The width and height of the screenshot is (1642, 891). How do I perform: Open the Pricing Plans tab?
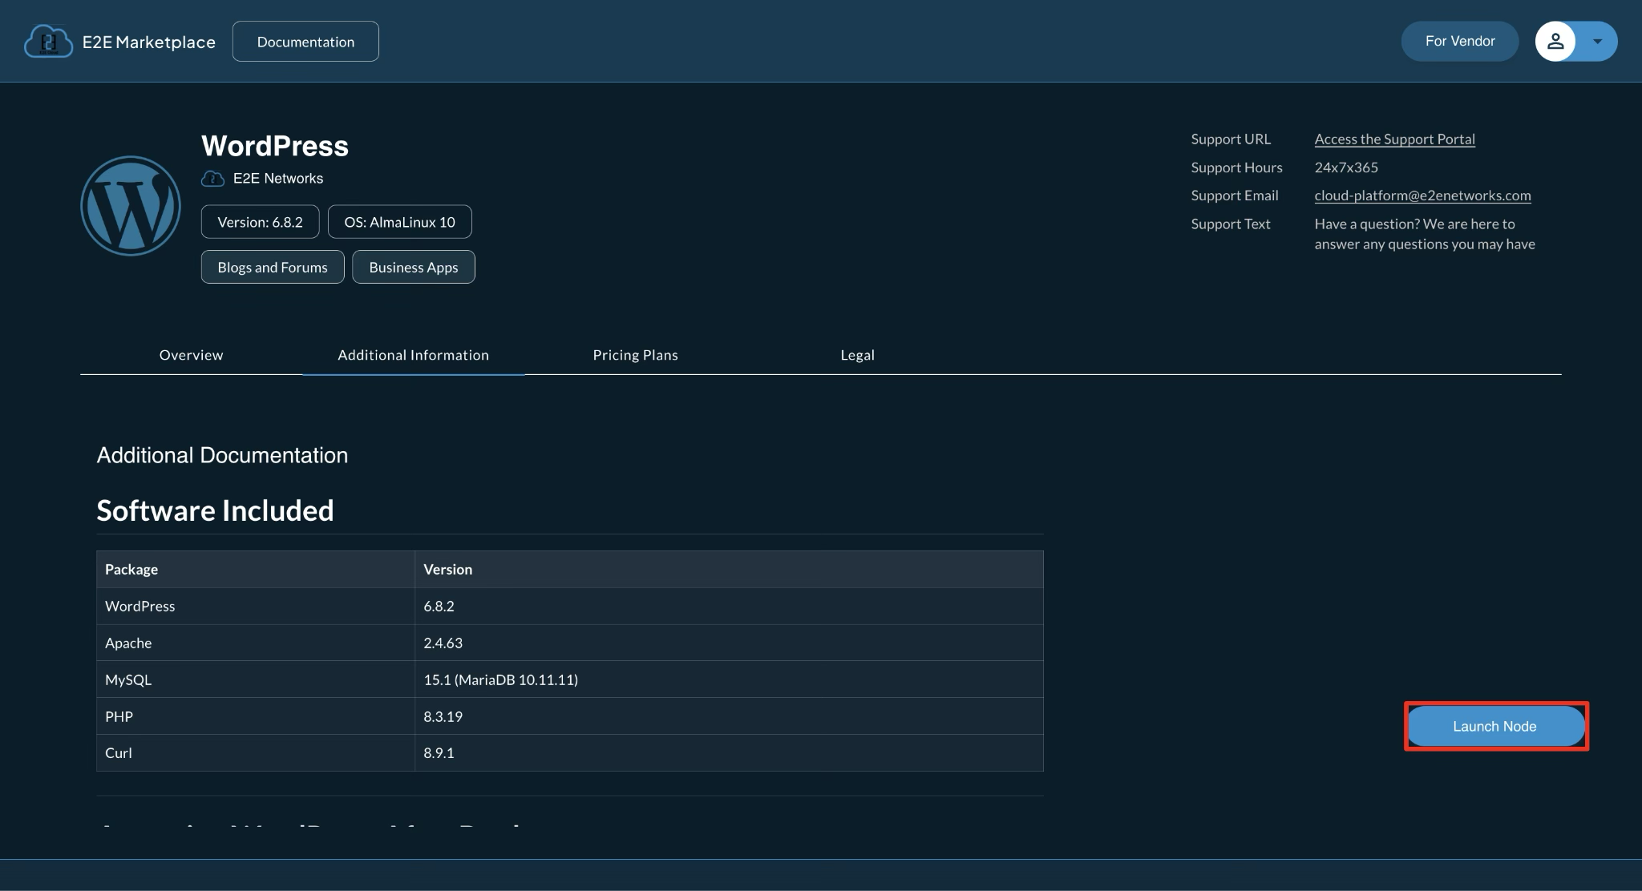click(x=635, y=354)
